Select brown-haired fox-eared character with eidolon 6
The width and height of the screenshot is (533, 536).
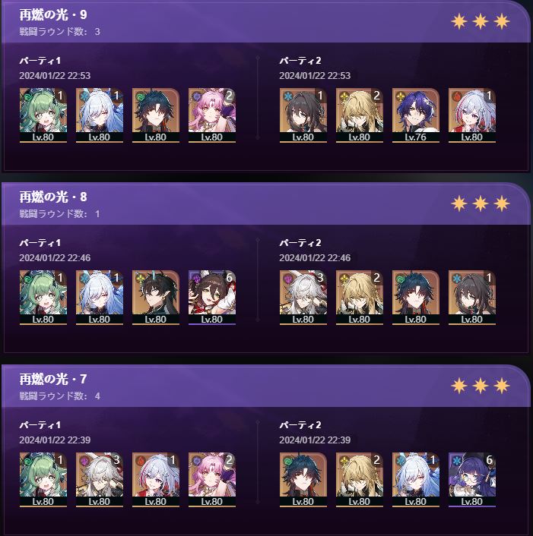point(212,298)
